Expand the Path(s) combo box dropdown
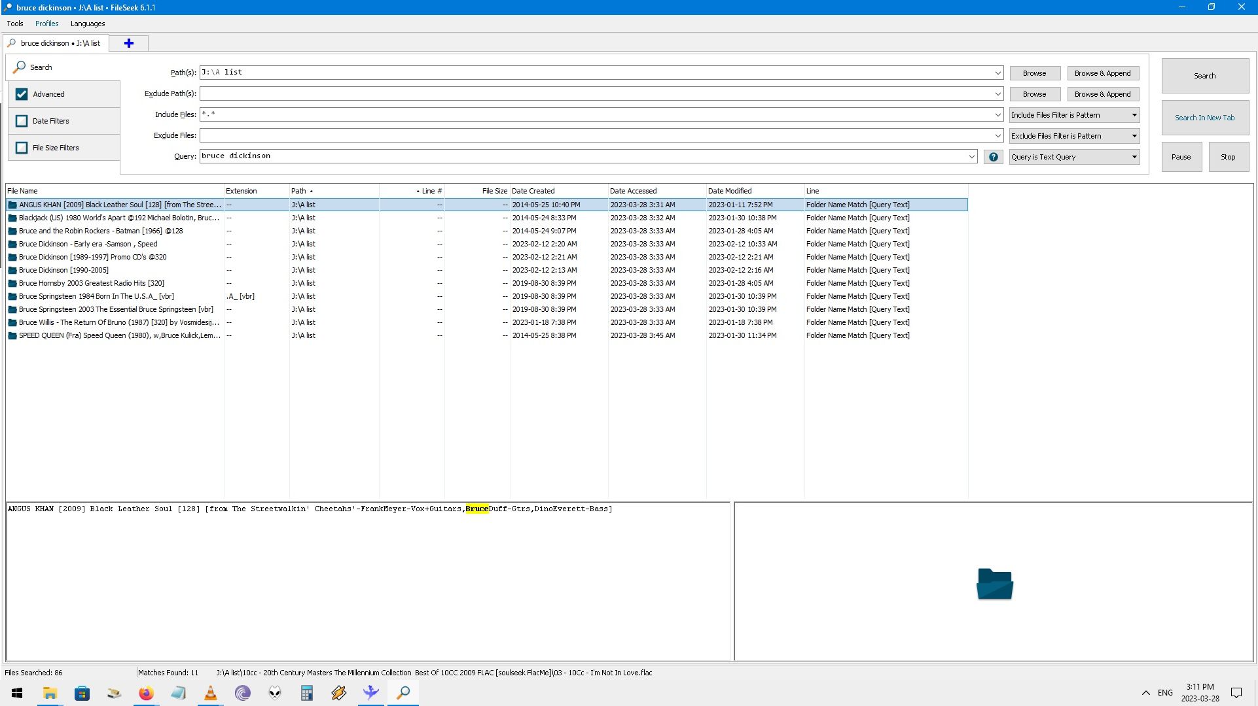This screenshot has height=706, width=1258. click(996, 73)
